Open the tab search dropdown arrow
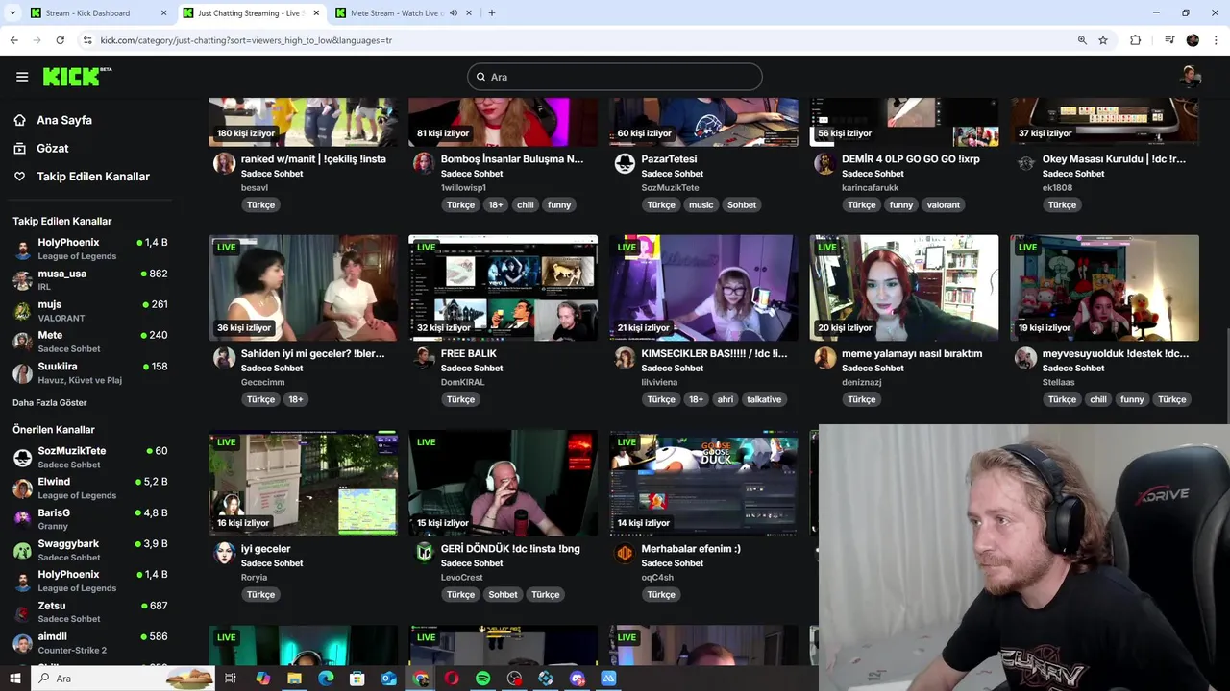The image size is (1230, 691). coord(12,12)
